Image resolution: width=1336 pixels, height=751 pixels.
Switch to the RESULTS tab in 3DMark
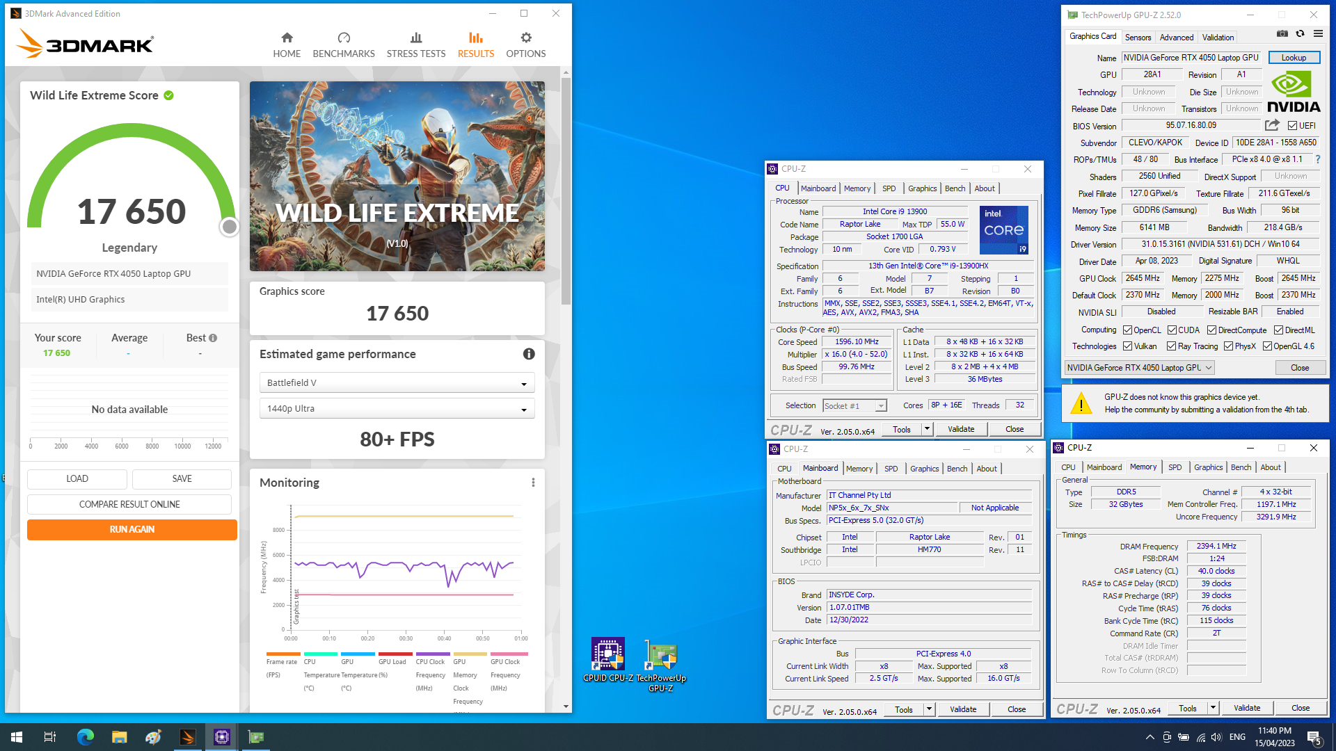coord(476,45)
